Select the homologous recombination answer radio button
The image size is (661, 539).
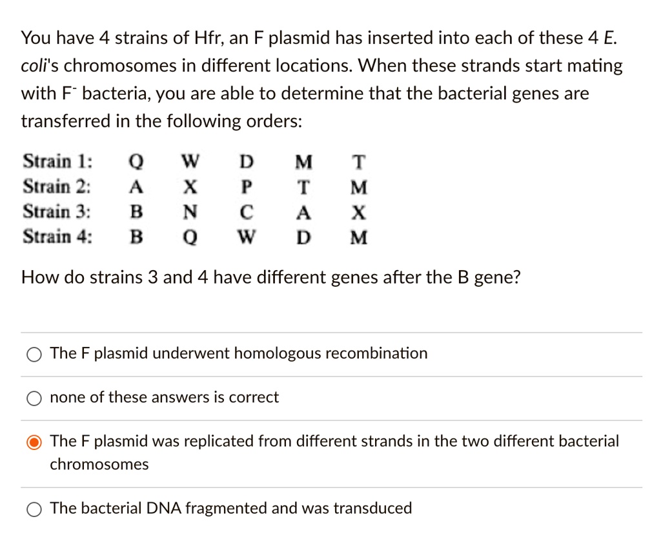34,354
